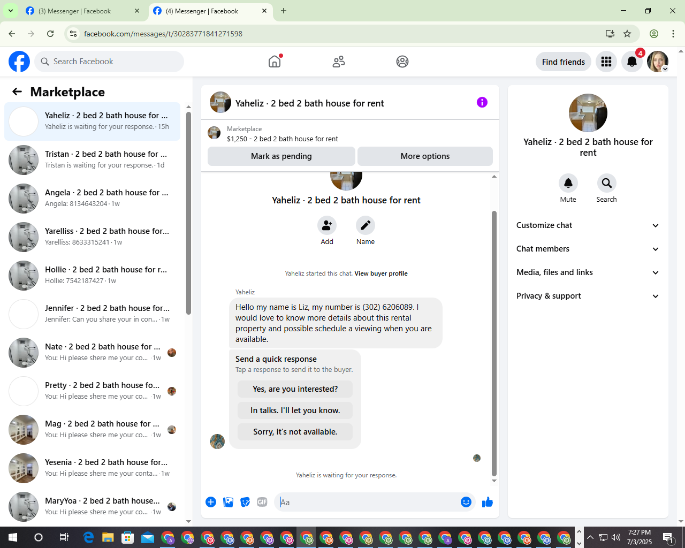Open the Facebook menu grid icon
The width and height of the screenshot is (685, 548).
click(606, 62)
